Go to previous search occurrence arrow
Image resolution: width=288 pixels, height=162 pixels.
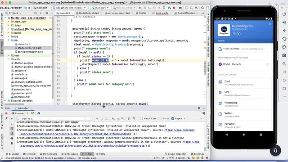click(97, 119)
